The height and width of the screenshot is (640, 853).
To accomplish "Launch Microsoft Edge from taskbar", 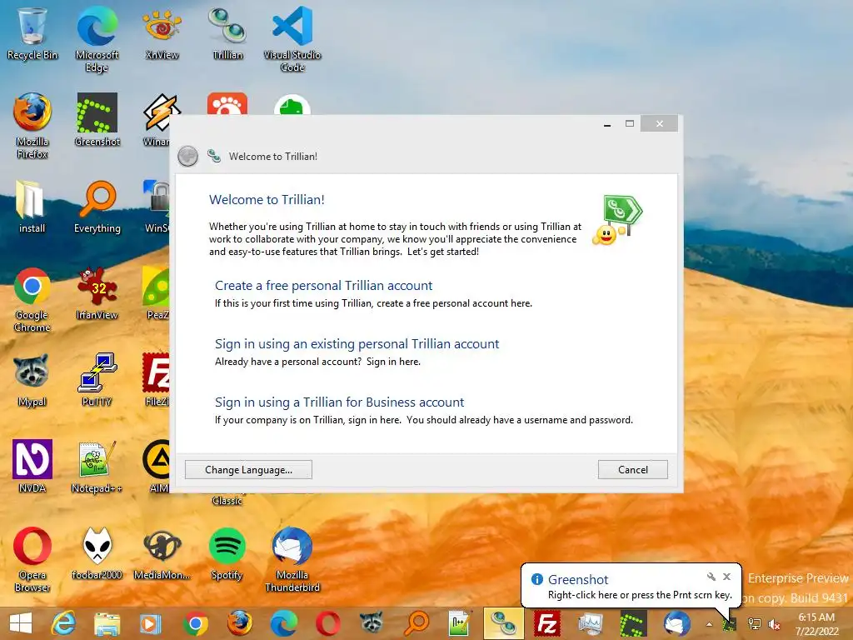I will click(283, 623).
